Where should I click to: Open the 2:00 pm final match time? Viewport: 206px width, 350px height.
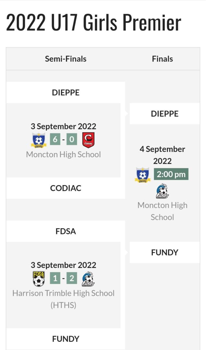coord(171,174)
